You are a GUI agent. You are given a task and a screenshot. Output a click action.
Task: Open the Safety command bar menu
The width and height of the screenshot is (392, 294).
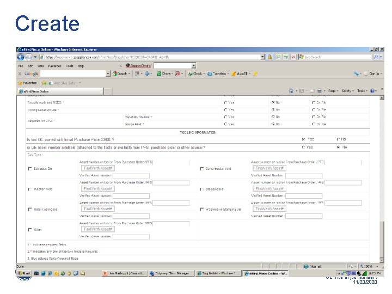[348, 91]
